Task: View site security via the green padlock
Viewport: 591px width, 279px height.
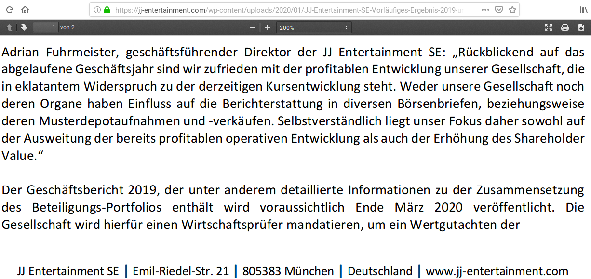Action: (107, 9)
